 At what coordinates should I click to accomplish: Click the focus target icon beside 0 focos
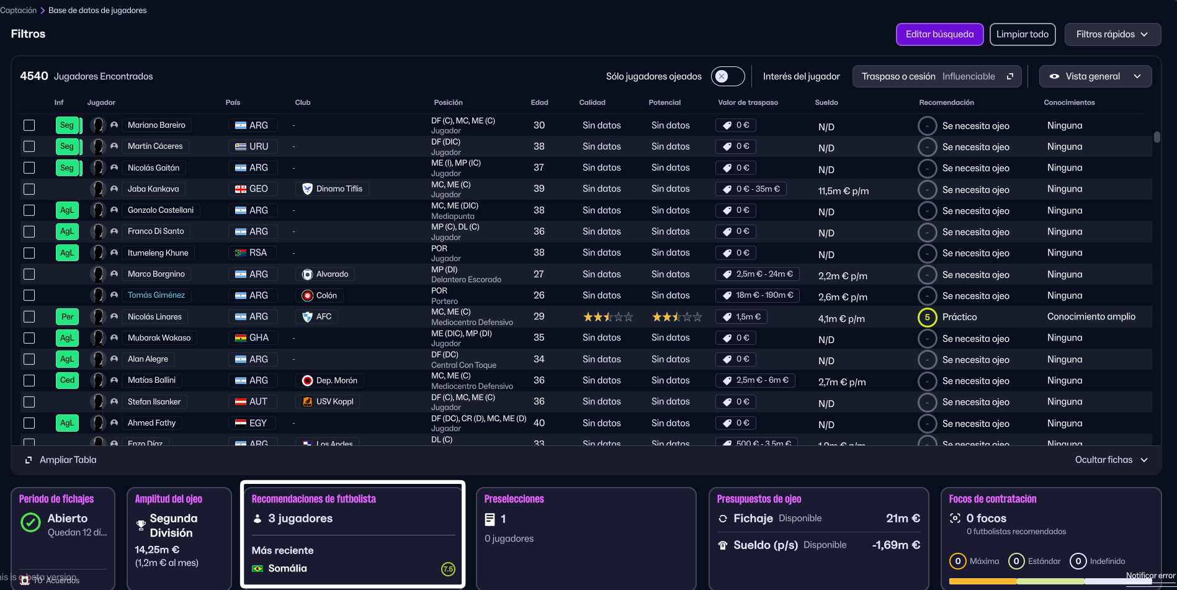pos(955,518)
